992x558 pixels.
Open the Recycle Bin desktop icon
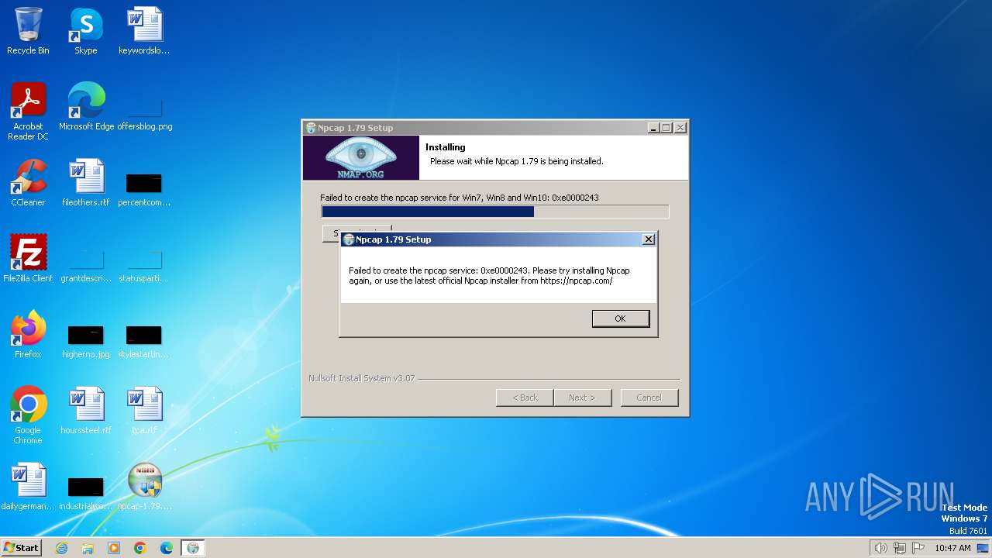click(28, 31)
